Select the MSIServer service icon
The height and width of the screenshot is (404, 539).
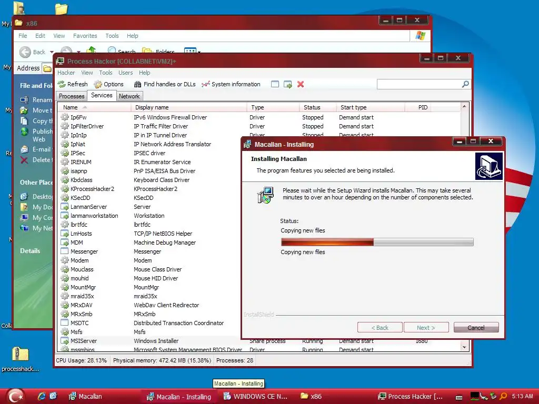(x=65, y=340)
